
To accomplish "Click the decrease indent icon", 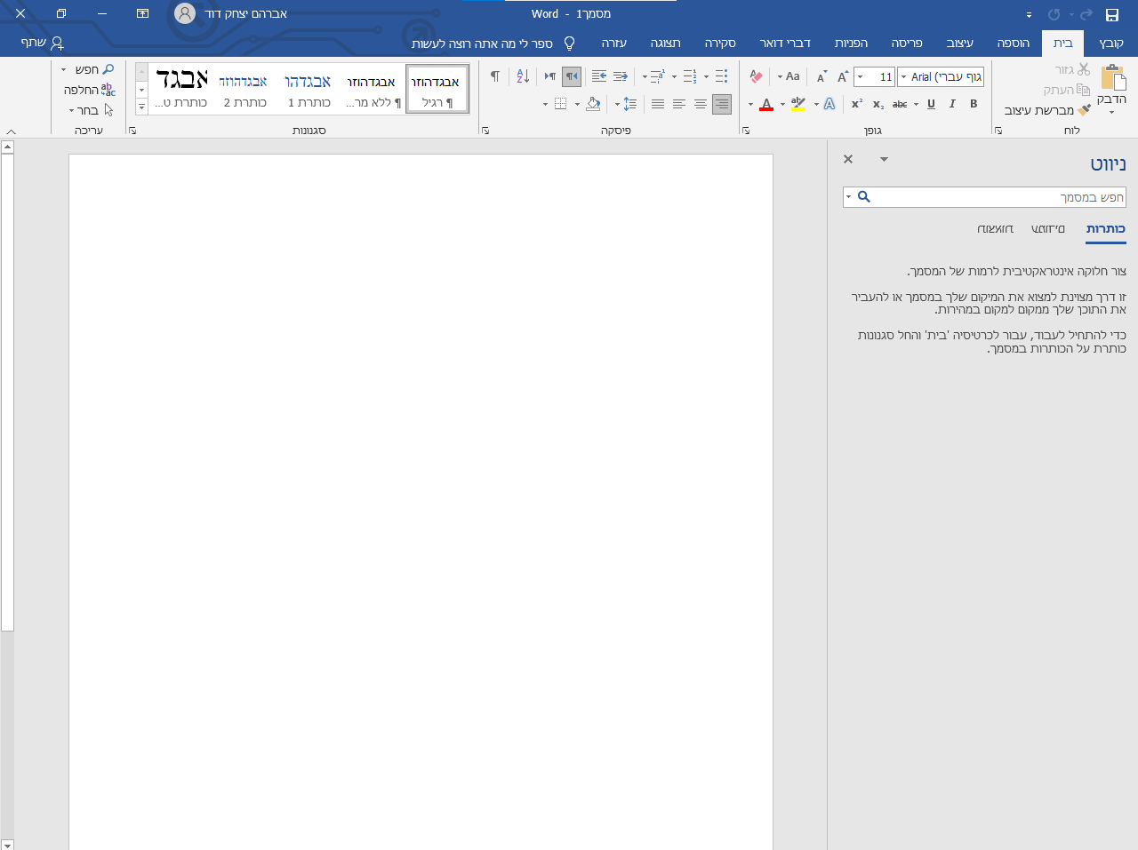I will 621,76.
